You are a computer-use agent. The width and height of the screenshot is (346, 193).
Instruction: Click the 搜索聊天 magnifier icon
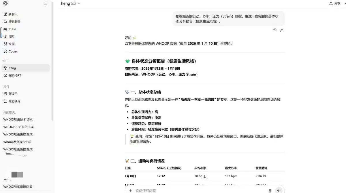tap(5, 22)
